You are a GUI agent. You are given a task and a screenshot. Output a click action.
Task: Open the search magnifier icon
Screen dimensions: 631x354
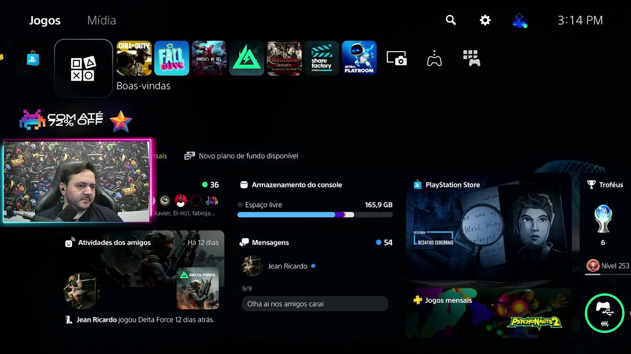451,20
